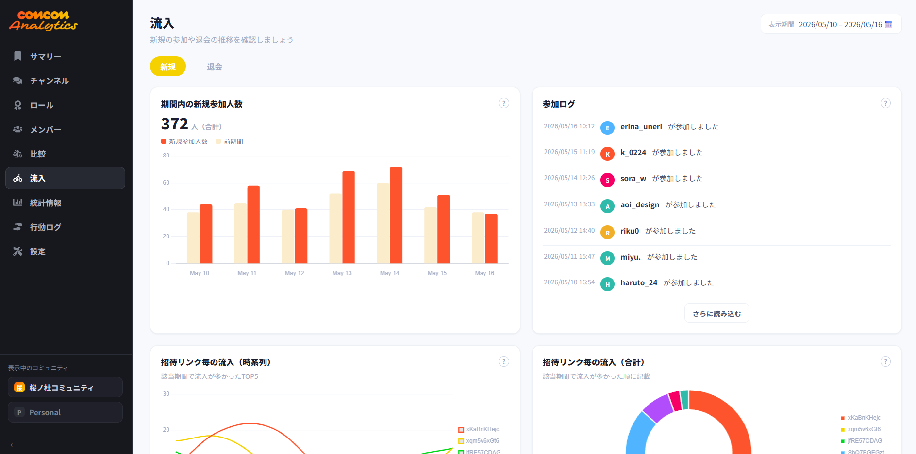Open erina_uneri username link
The width and height of the screenshot is (916, 454).
click(641, 126)
